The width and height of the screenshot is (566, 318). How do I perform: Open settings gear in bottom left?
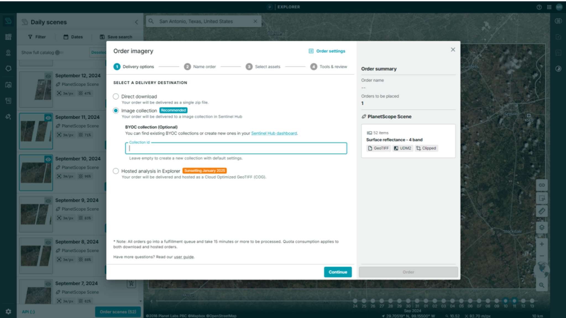(8, 311)
